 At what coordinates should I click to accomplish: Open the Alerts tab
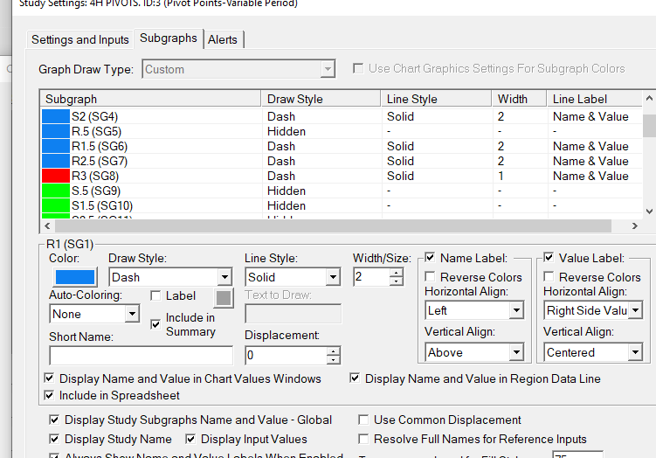222,39
